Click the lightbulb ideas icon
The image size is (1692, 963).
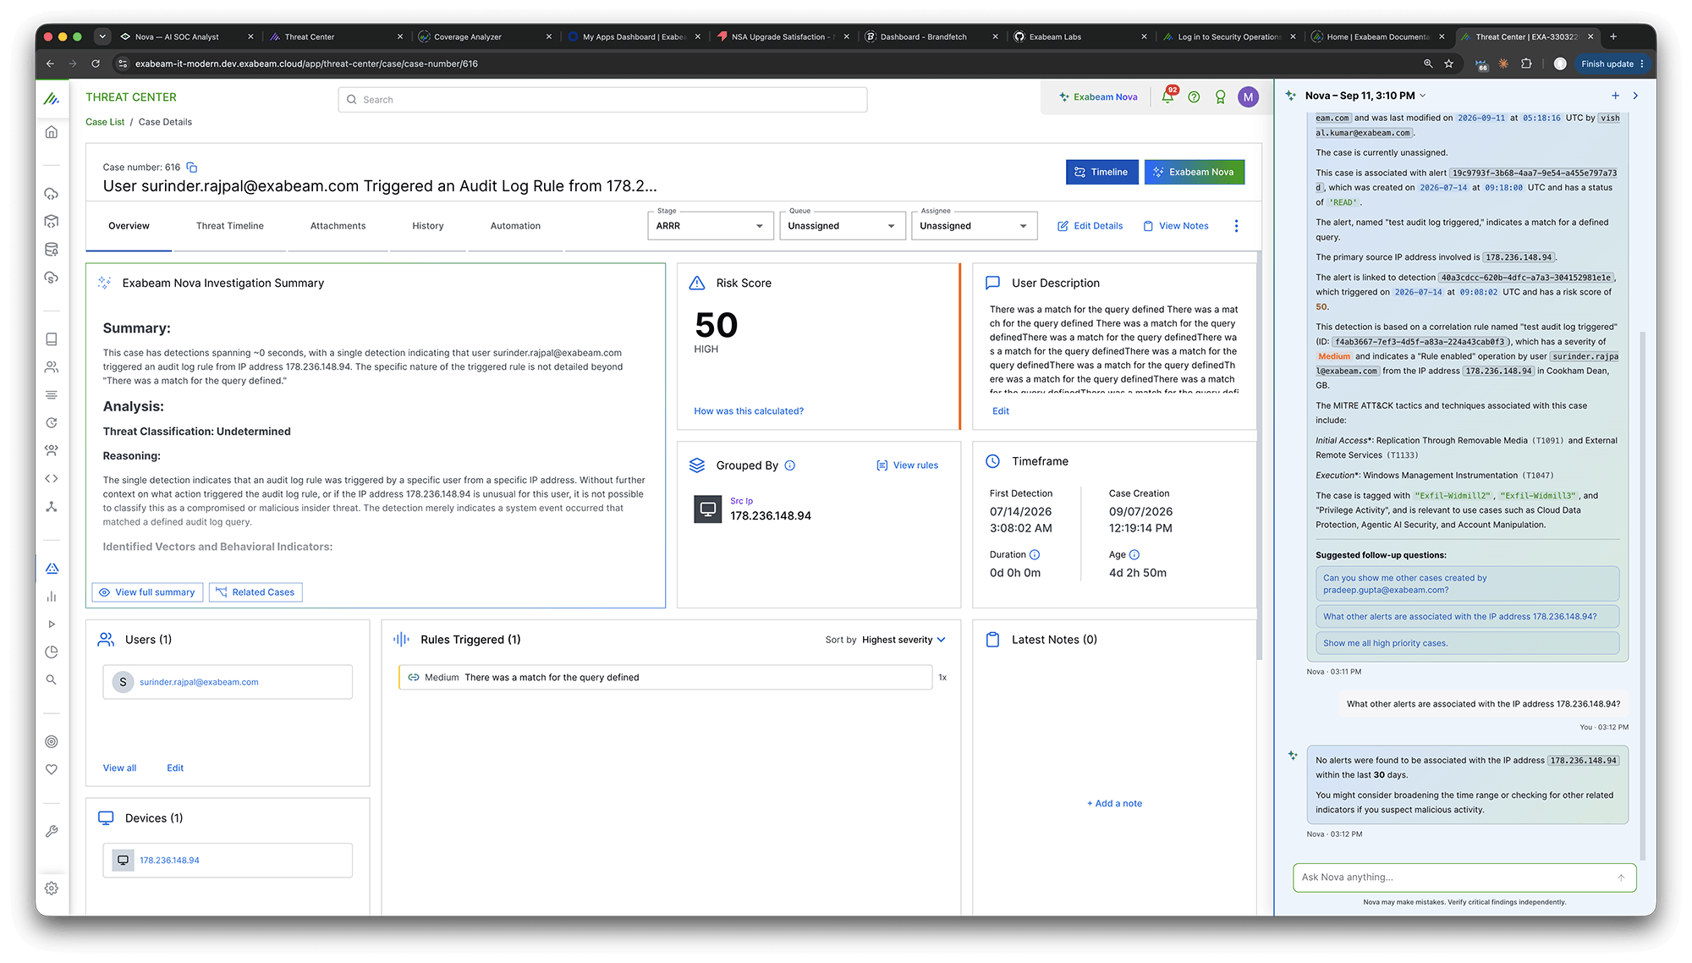[1220, 97]
